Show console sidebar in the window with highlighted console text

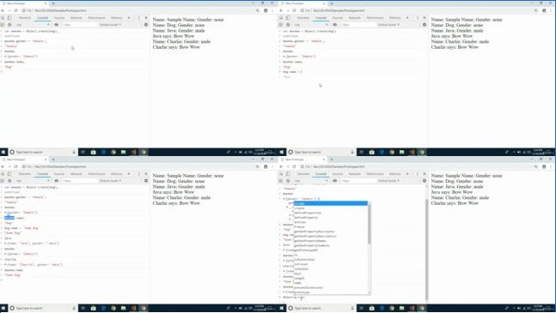coord(3,181)
